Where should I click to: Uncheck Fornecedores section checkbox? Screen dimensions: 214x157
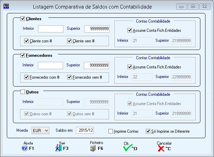pos(22,55)
